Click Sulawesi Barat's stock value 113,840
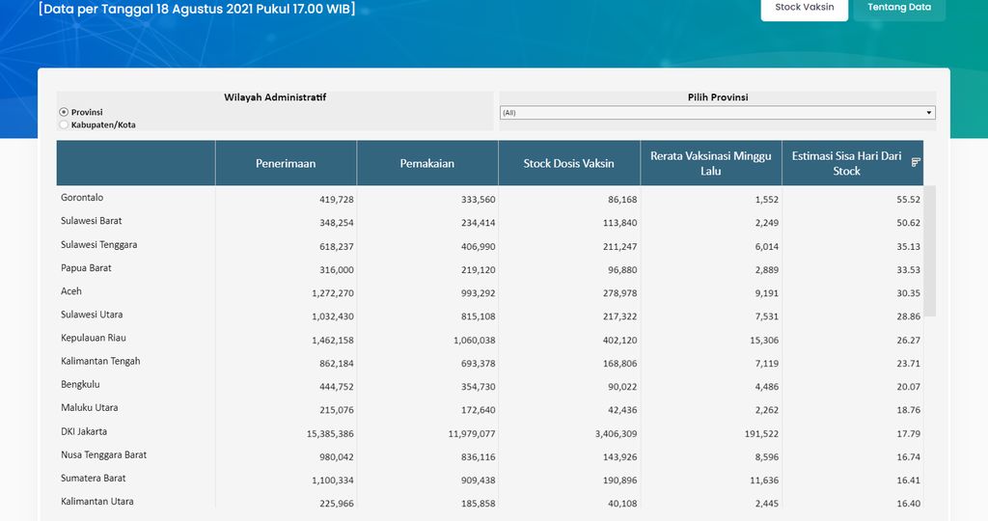 620,223
